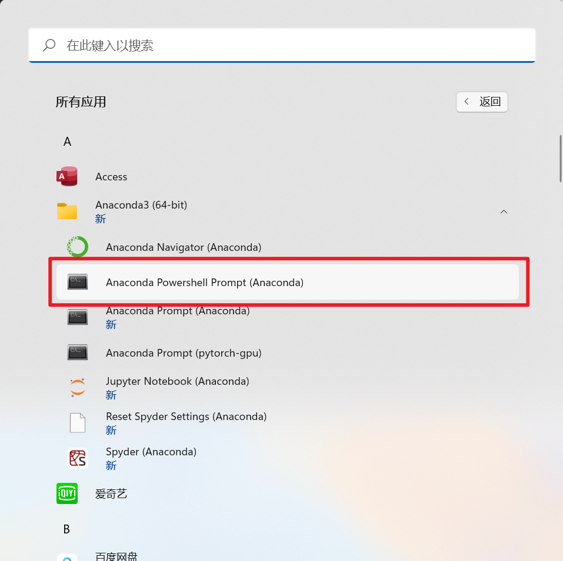This screenshot has height=561, width=563.
Task: Open the Spyder red web icon
Action: (x=78, y=458)
